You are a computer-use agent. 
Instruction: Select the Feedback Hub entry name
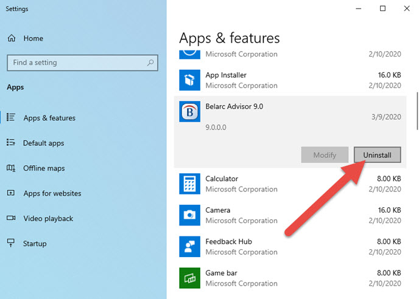[x=228, y=242]
